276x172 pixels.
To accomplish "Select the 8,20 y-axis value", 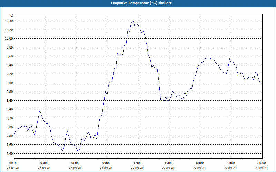I will coord(10,118).
